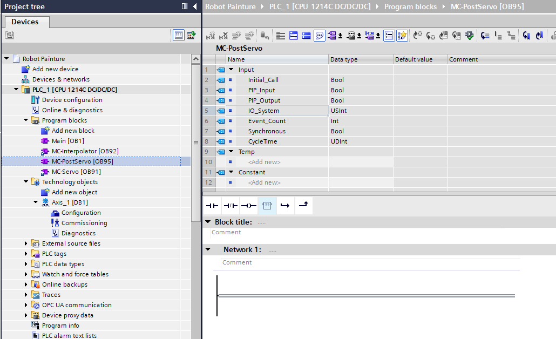The height and width of the screenshot is (339, 556).
Task: Open Main [OB1] block
Action: [67, 141]
